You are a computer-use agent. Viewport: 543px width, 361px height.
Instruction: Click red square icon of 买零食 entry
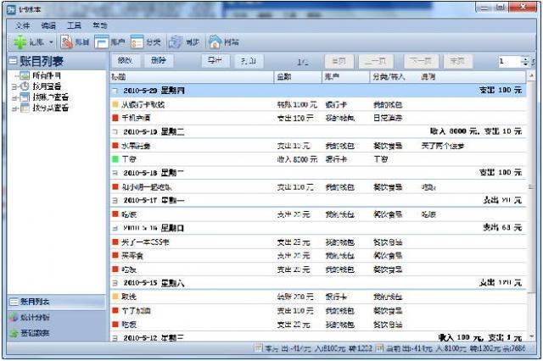point(115,255)
